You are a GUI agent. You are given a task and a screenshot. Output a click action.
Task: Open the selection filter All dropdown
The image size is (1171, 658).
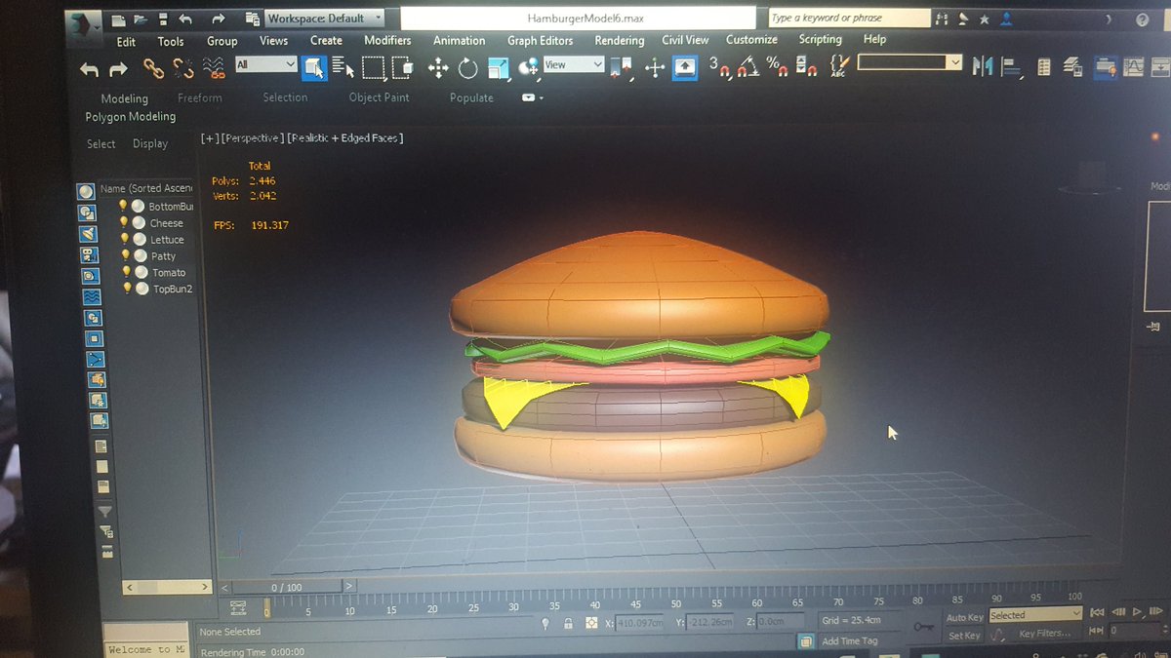click(265, 64)
